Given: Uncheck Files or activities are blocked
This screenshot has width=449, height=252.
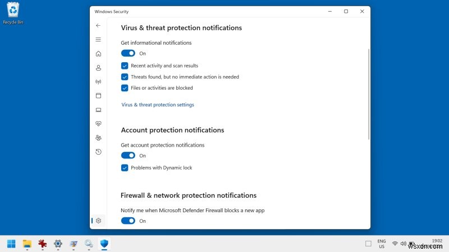Looking at the screenshot, I should pos(125,88).
